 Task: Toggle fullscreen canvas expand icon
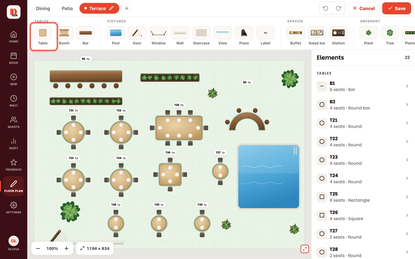(x=305, y=249)
